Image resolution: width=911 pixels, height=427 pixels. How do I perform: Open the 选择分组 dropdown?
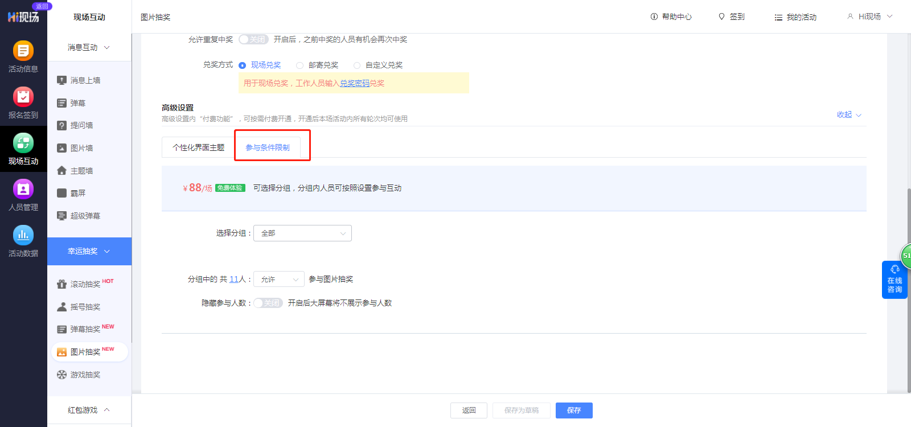(302, 233)
